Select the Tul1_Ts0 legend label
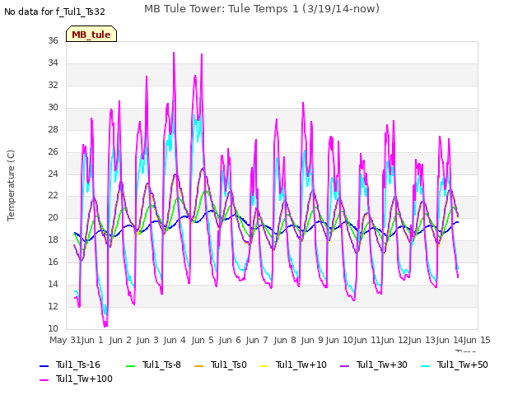The height and width of the screenshot is (395, 527). click(229, 365)
